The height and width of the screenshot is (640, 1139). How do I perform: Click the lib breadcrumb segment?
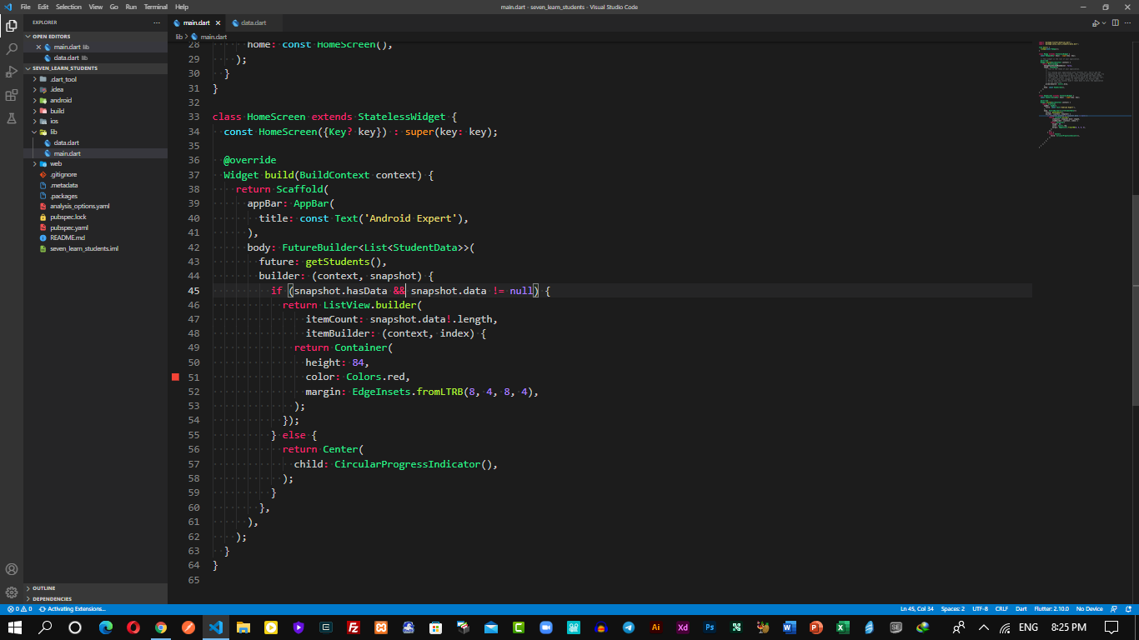click(x=178, y=37)
